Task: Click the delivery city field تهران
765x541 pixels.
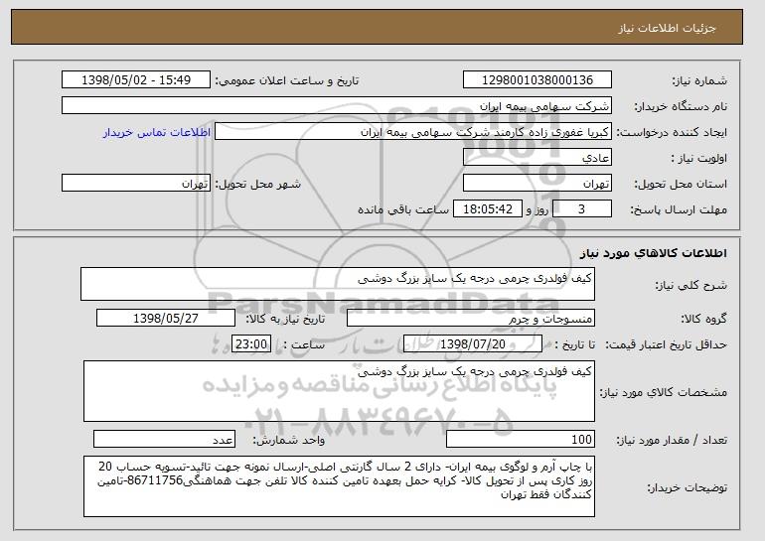Action: coord(136,184)
